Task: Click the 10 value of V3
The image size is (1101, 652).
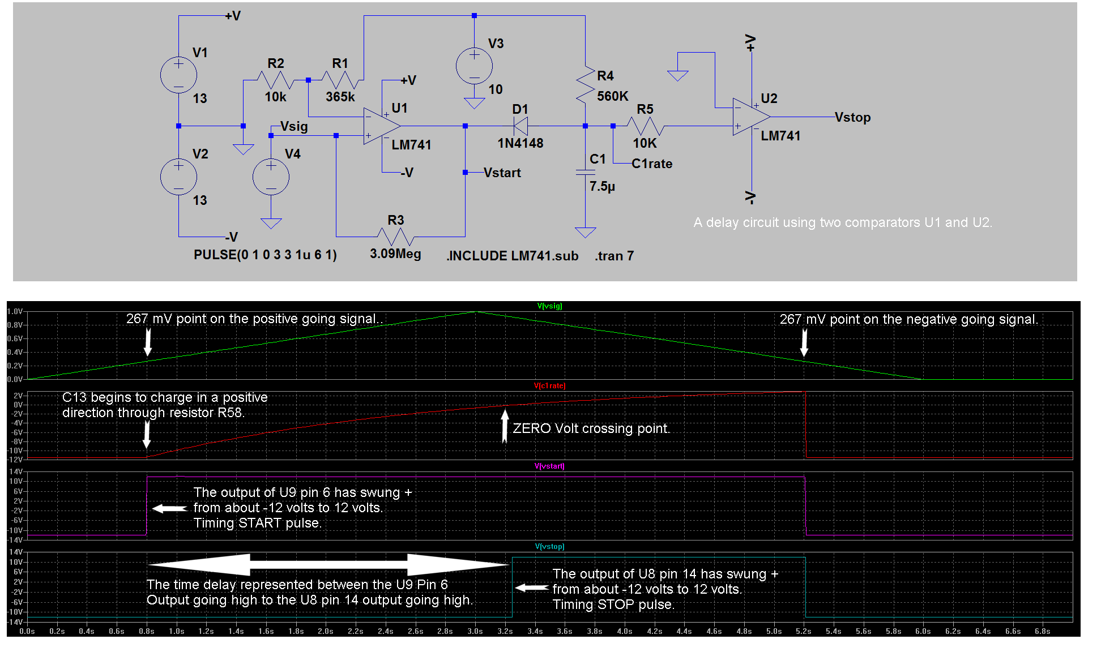Action: point(496,89)
